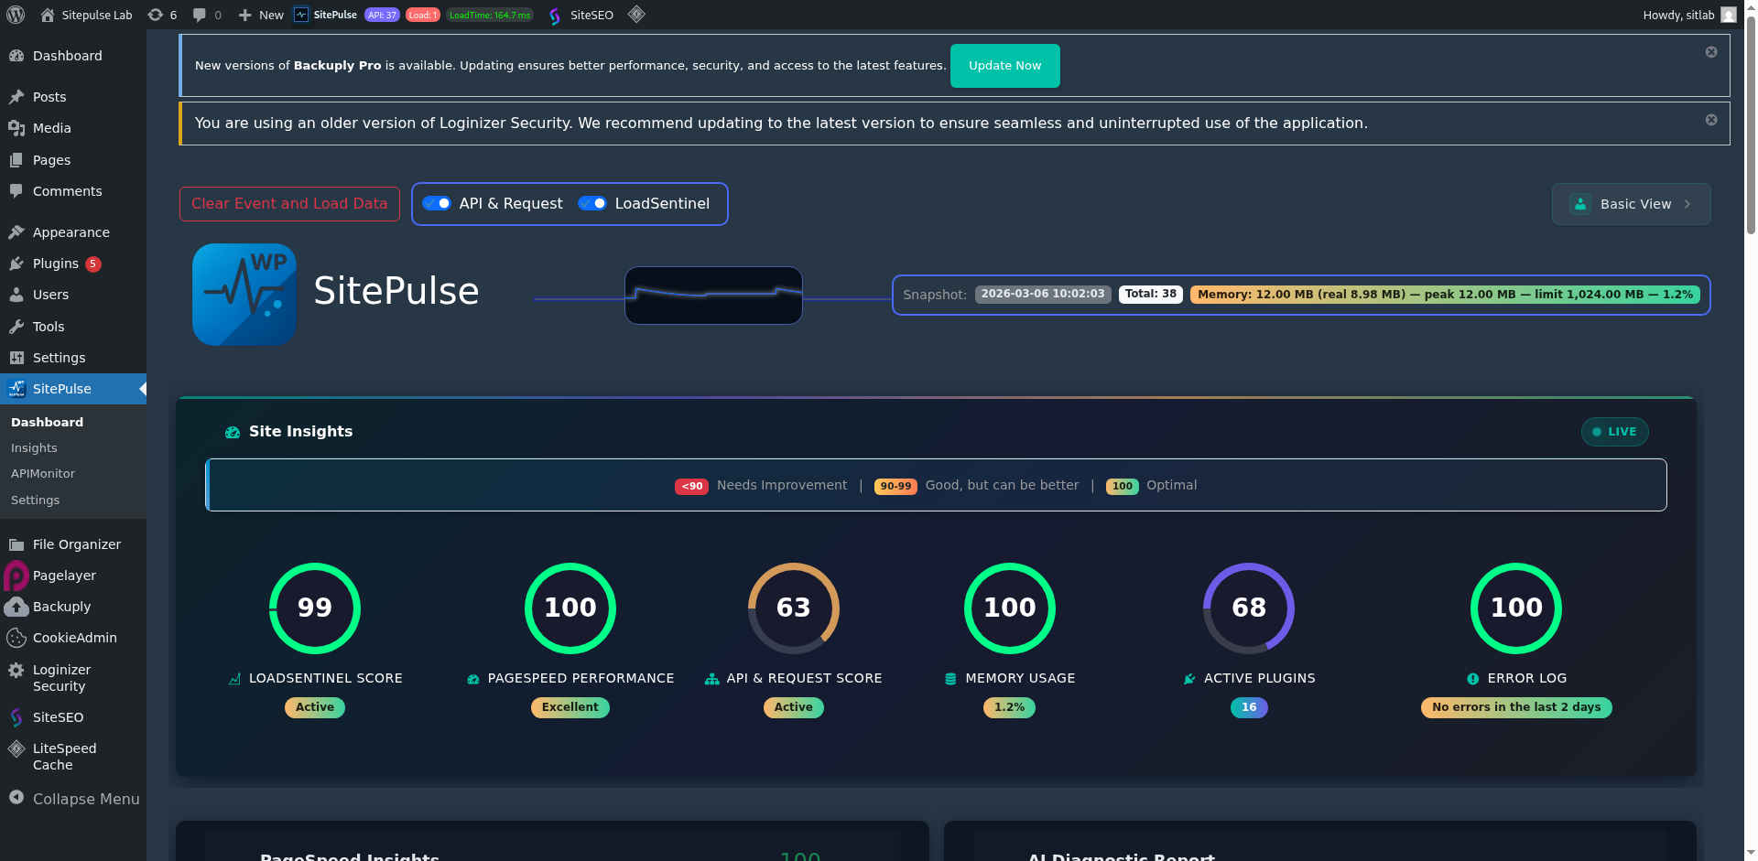Open SitePulse Settings submenu item
This screenshot has height=861, width=1758.
(x=35, y=500)
